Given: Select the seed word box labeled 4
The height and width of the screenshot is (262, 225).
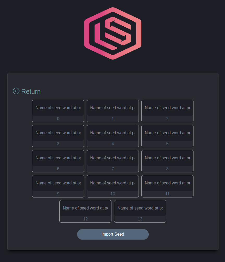Looking at the screenshot, I should [113, 133].
